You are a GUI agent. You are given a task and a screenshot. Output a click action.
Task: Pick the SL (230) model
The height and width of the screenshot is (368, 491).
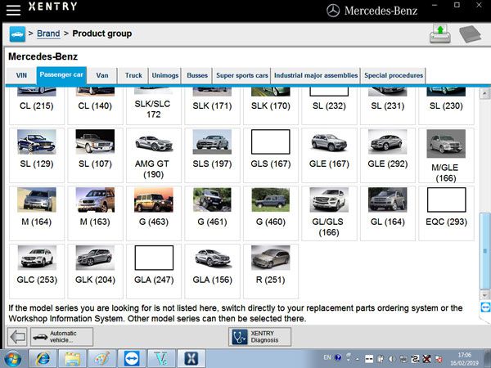[x=446, y=105]
